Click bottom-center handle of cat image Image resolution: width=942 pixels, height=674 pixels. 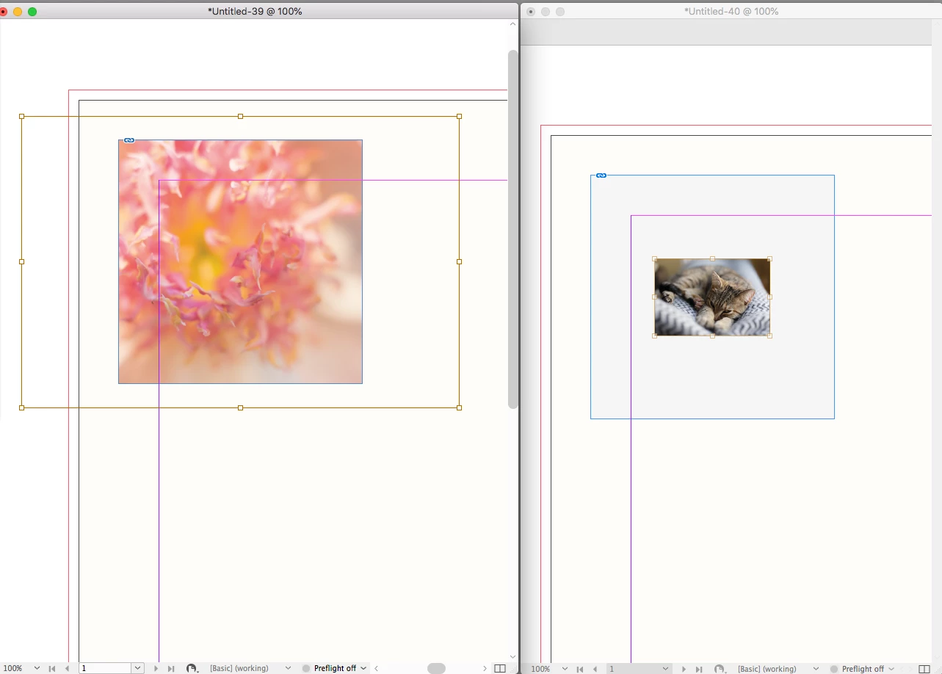(x=712, y=336)
